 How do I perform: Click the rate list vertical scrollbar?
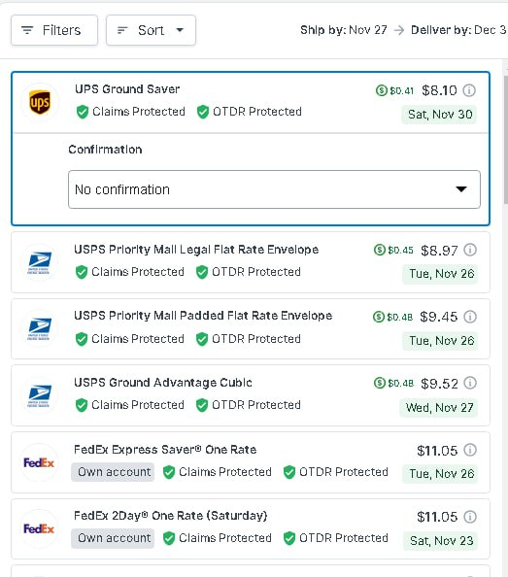click(x=505, y=140)
